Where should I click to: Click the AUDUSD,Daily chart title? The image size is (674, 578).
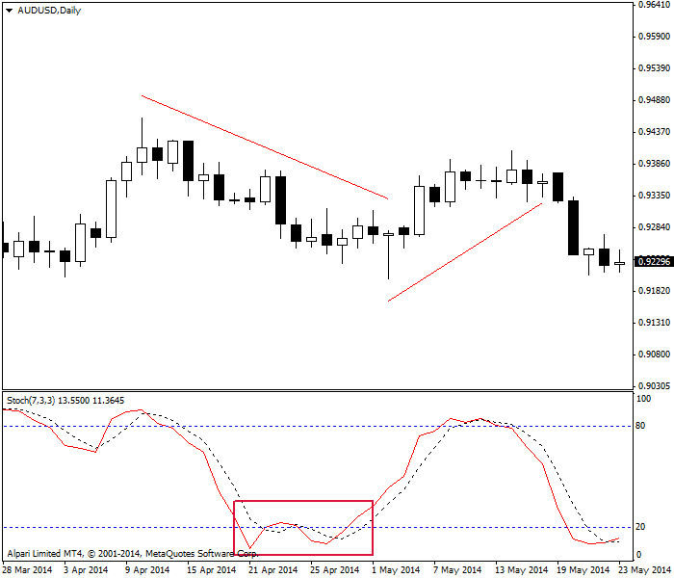49,10
